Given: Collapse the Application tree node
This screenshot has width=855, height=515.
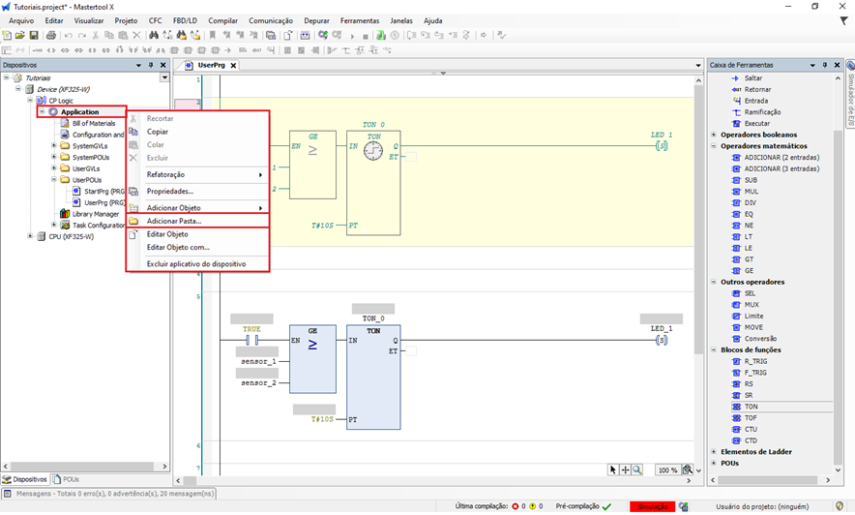Looking at the screenshot, I should pyautogui.click(x=42, y=112).
